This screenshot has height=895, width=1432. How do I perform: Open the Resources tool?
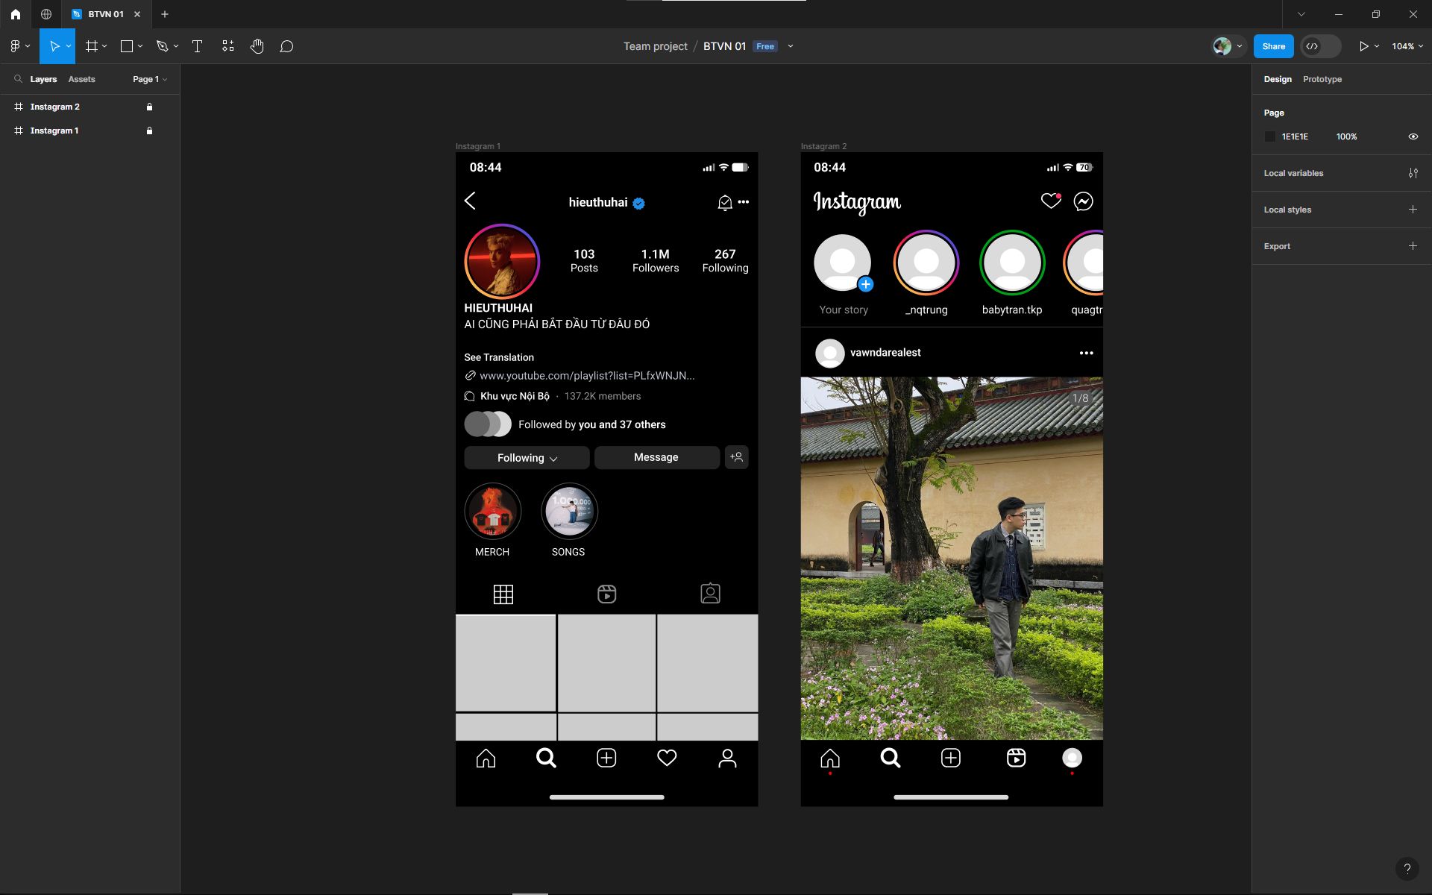tap(227, 46)
